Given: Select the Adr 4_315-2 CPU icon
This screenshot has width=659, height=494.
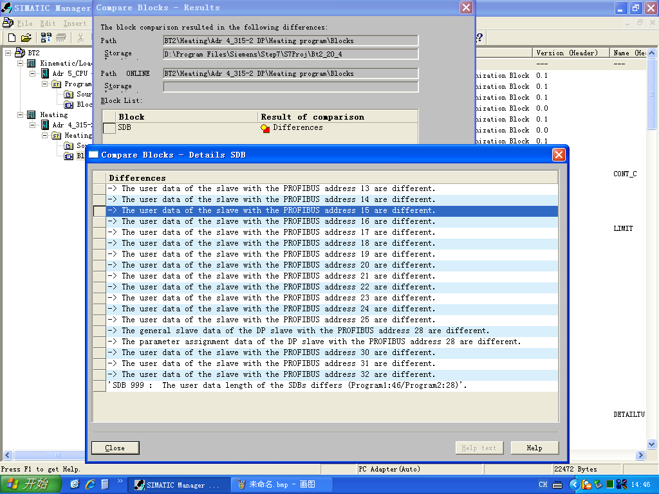Looking at the screenshot, I should 45,125.
